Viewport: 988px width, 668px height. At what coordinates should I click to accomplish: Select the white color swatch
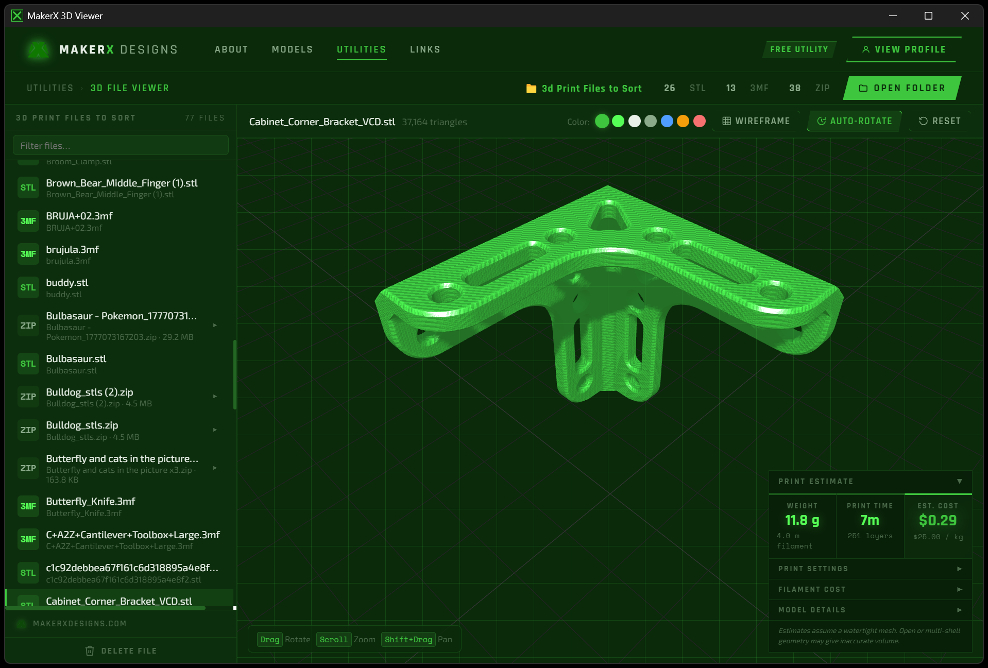[x=635, y=121]
